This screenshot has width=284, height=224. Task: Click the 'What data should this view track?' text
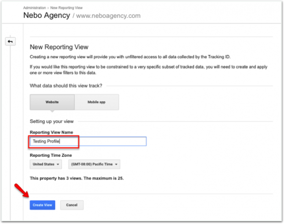[x=66, y=86]
